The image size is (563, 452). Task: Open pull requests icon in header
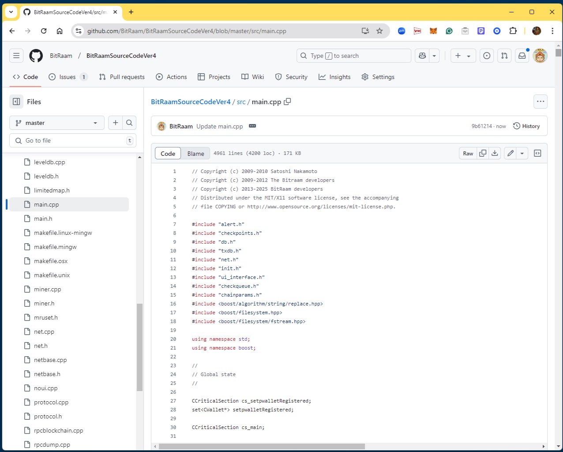click(504, 56)
